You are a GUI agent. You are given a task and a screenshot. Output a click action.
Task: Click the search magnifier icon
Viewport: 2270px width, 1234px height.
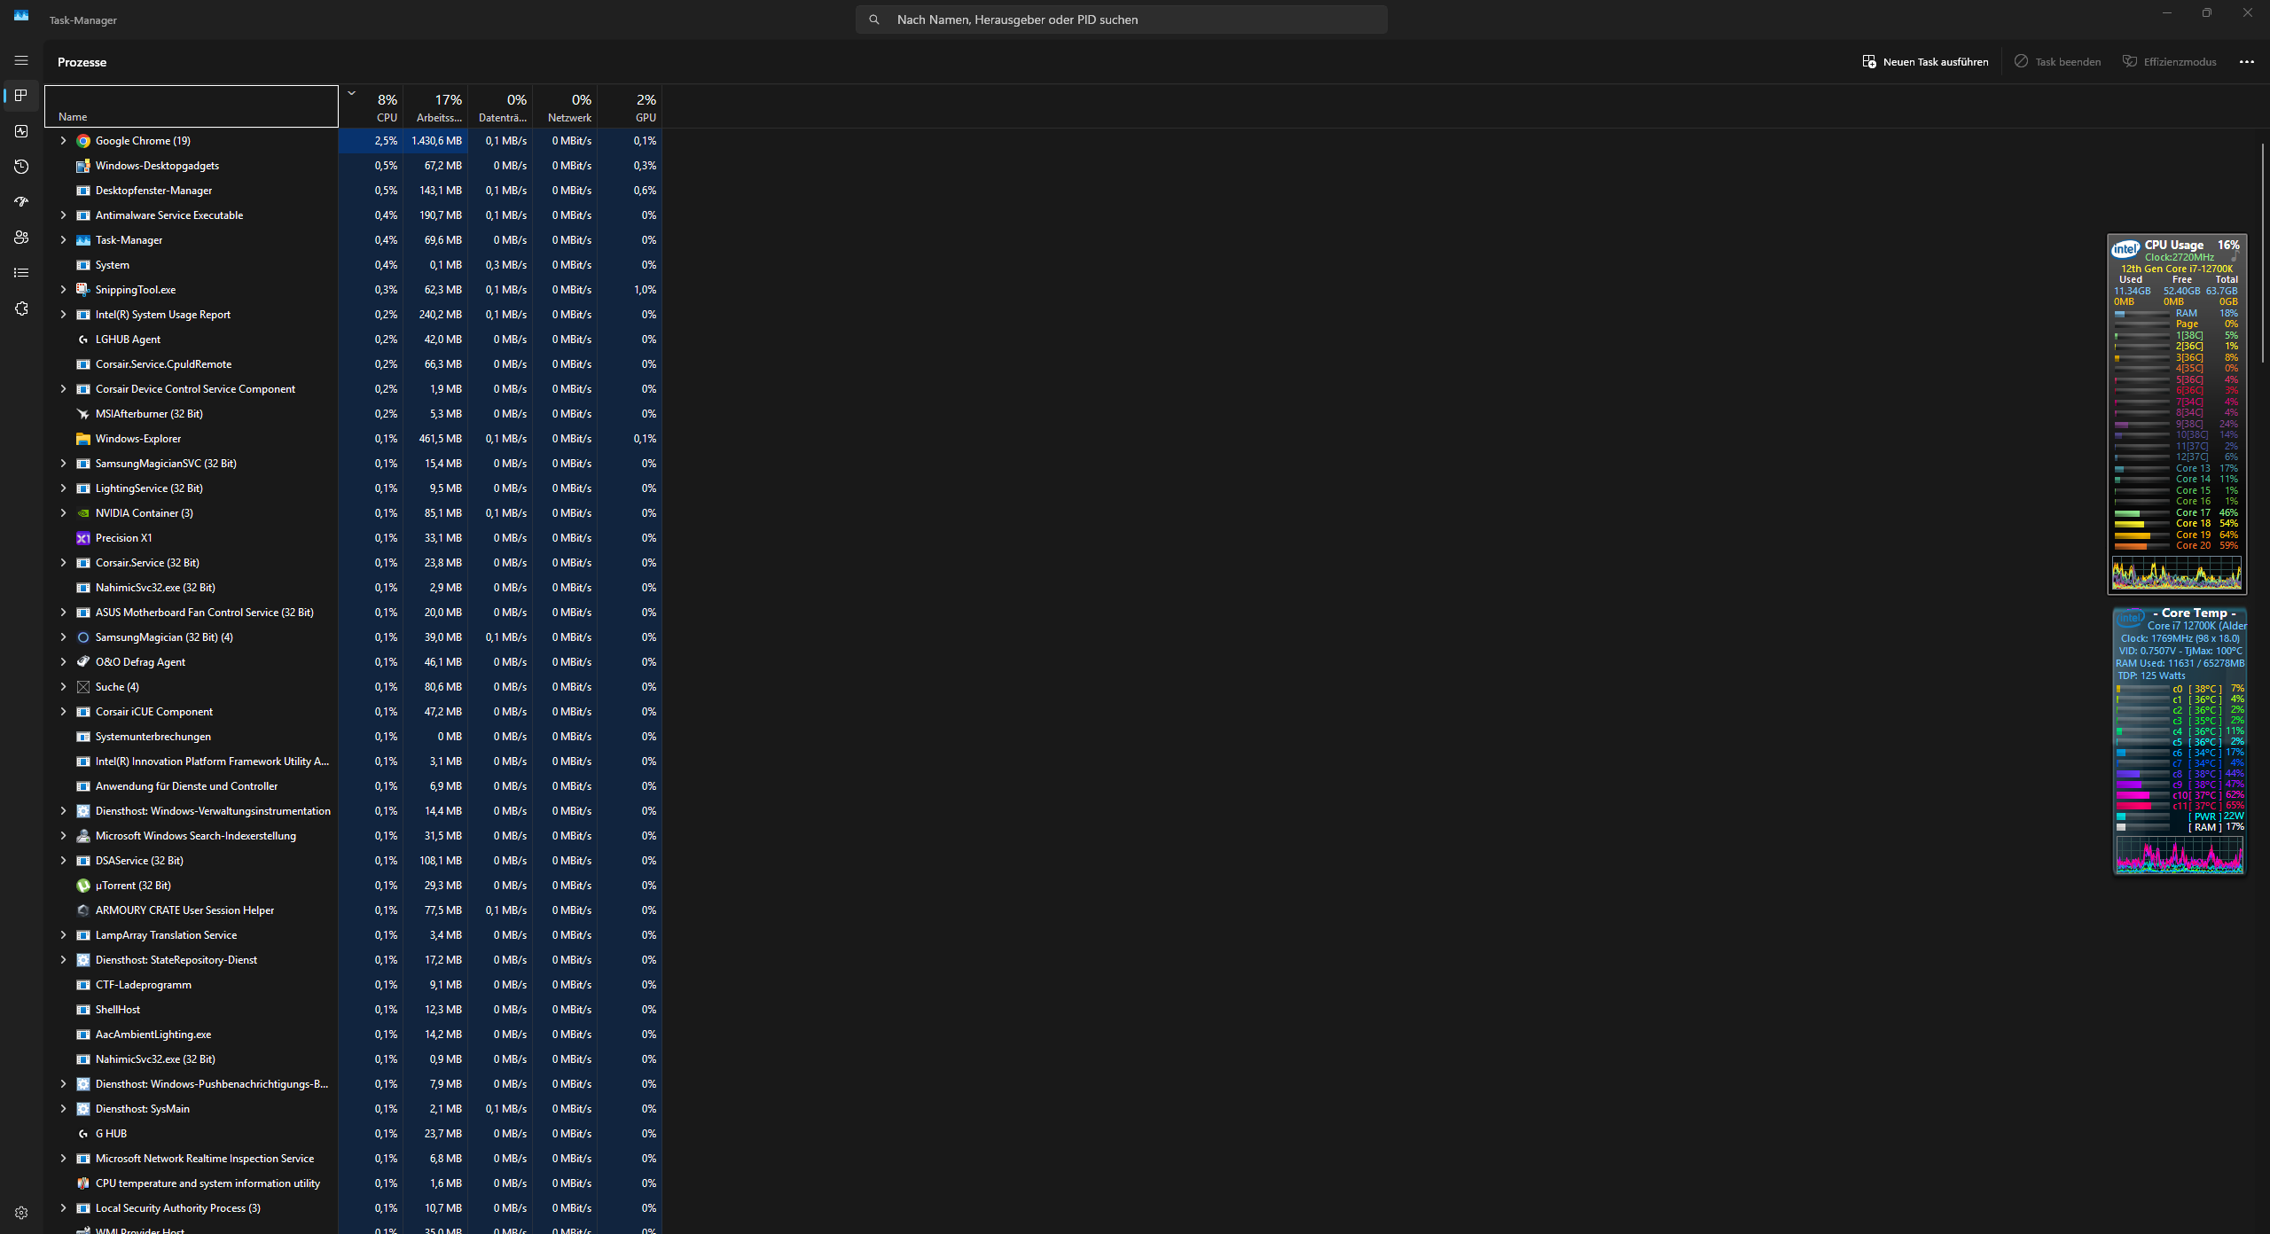(873, 19)
